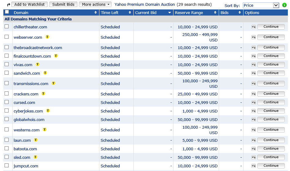
Task: Check the box for globalwhois.com
Action: [7, 119]
